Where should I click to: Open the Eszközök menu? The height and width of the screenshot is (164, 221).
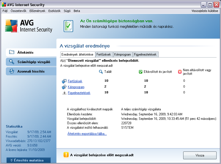(x=54, y=11)
